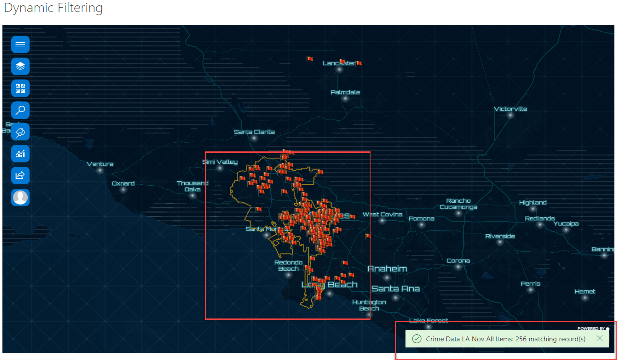Open the user profile avatar
This screenshot has height=360, width=617.
[x=20, y=197]
